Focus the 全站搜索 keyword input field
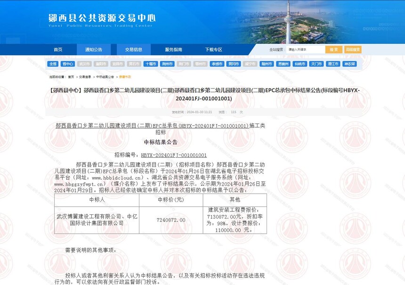The height and width of the screenshot is (285, 405). coord(305,49)
